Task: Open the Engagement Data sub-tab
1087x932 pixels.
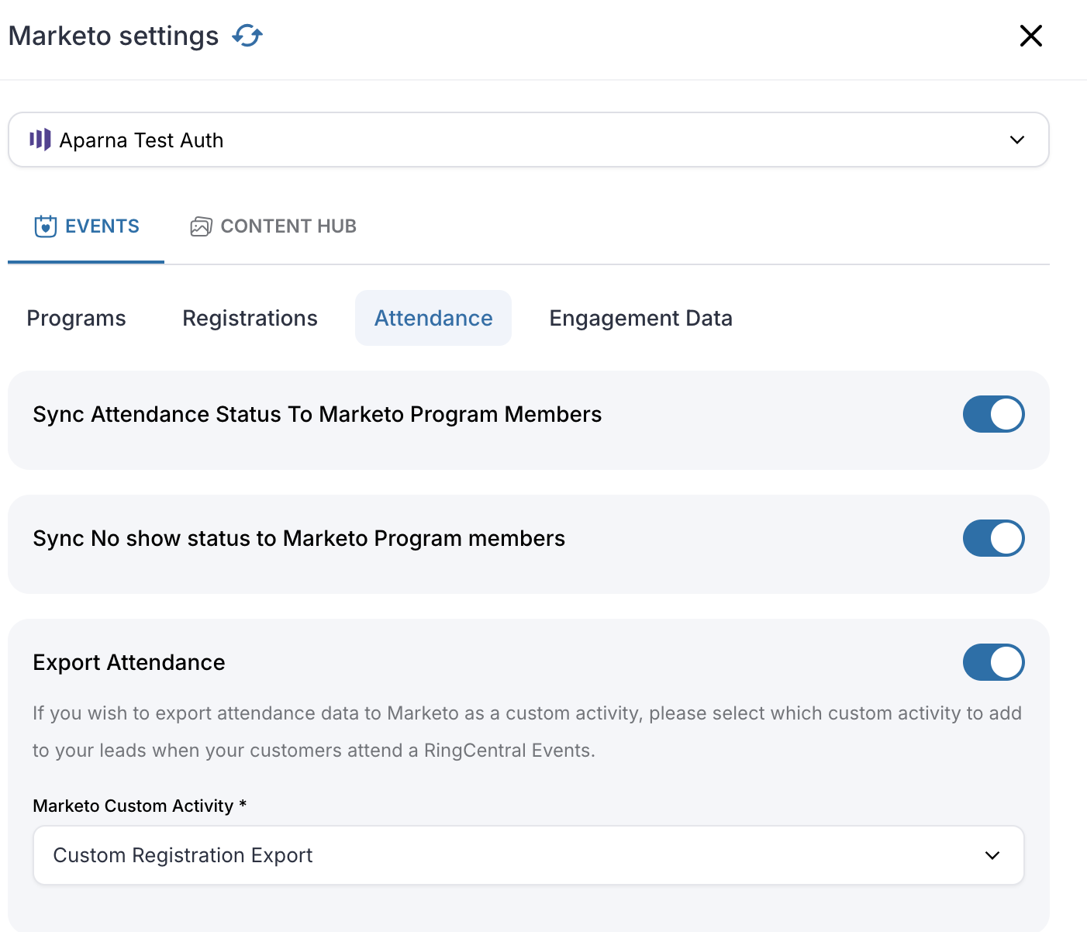Action: pos(640,318)
